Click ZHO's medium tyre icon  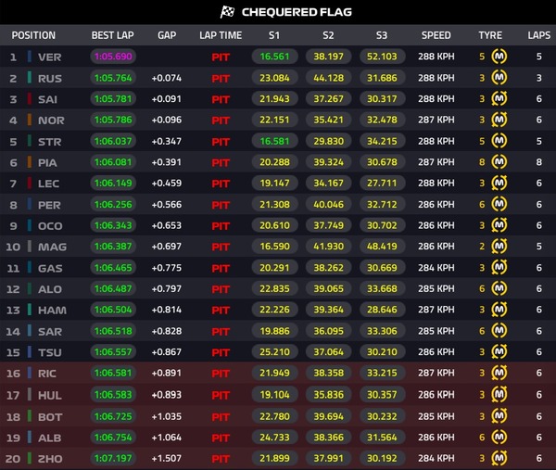click(x=499, y=458)
